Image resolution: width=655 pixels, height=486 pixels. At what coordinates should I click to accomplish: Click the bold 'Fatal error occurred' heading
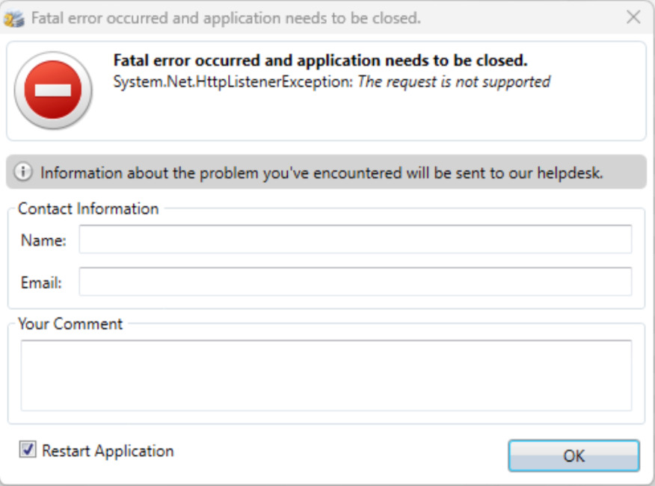pyautogui.click(x=320, y=61)
